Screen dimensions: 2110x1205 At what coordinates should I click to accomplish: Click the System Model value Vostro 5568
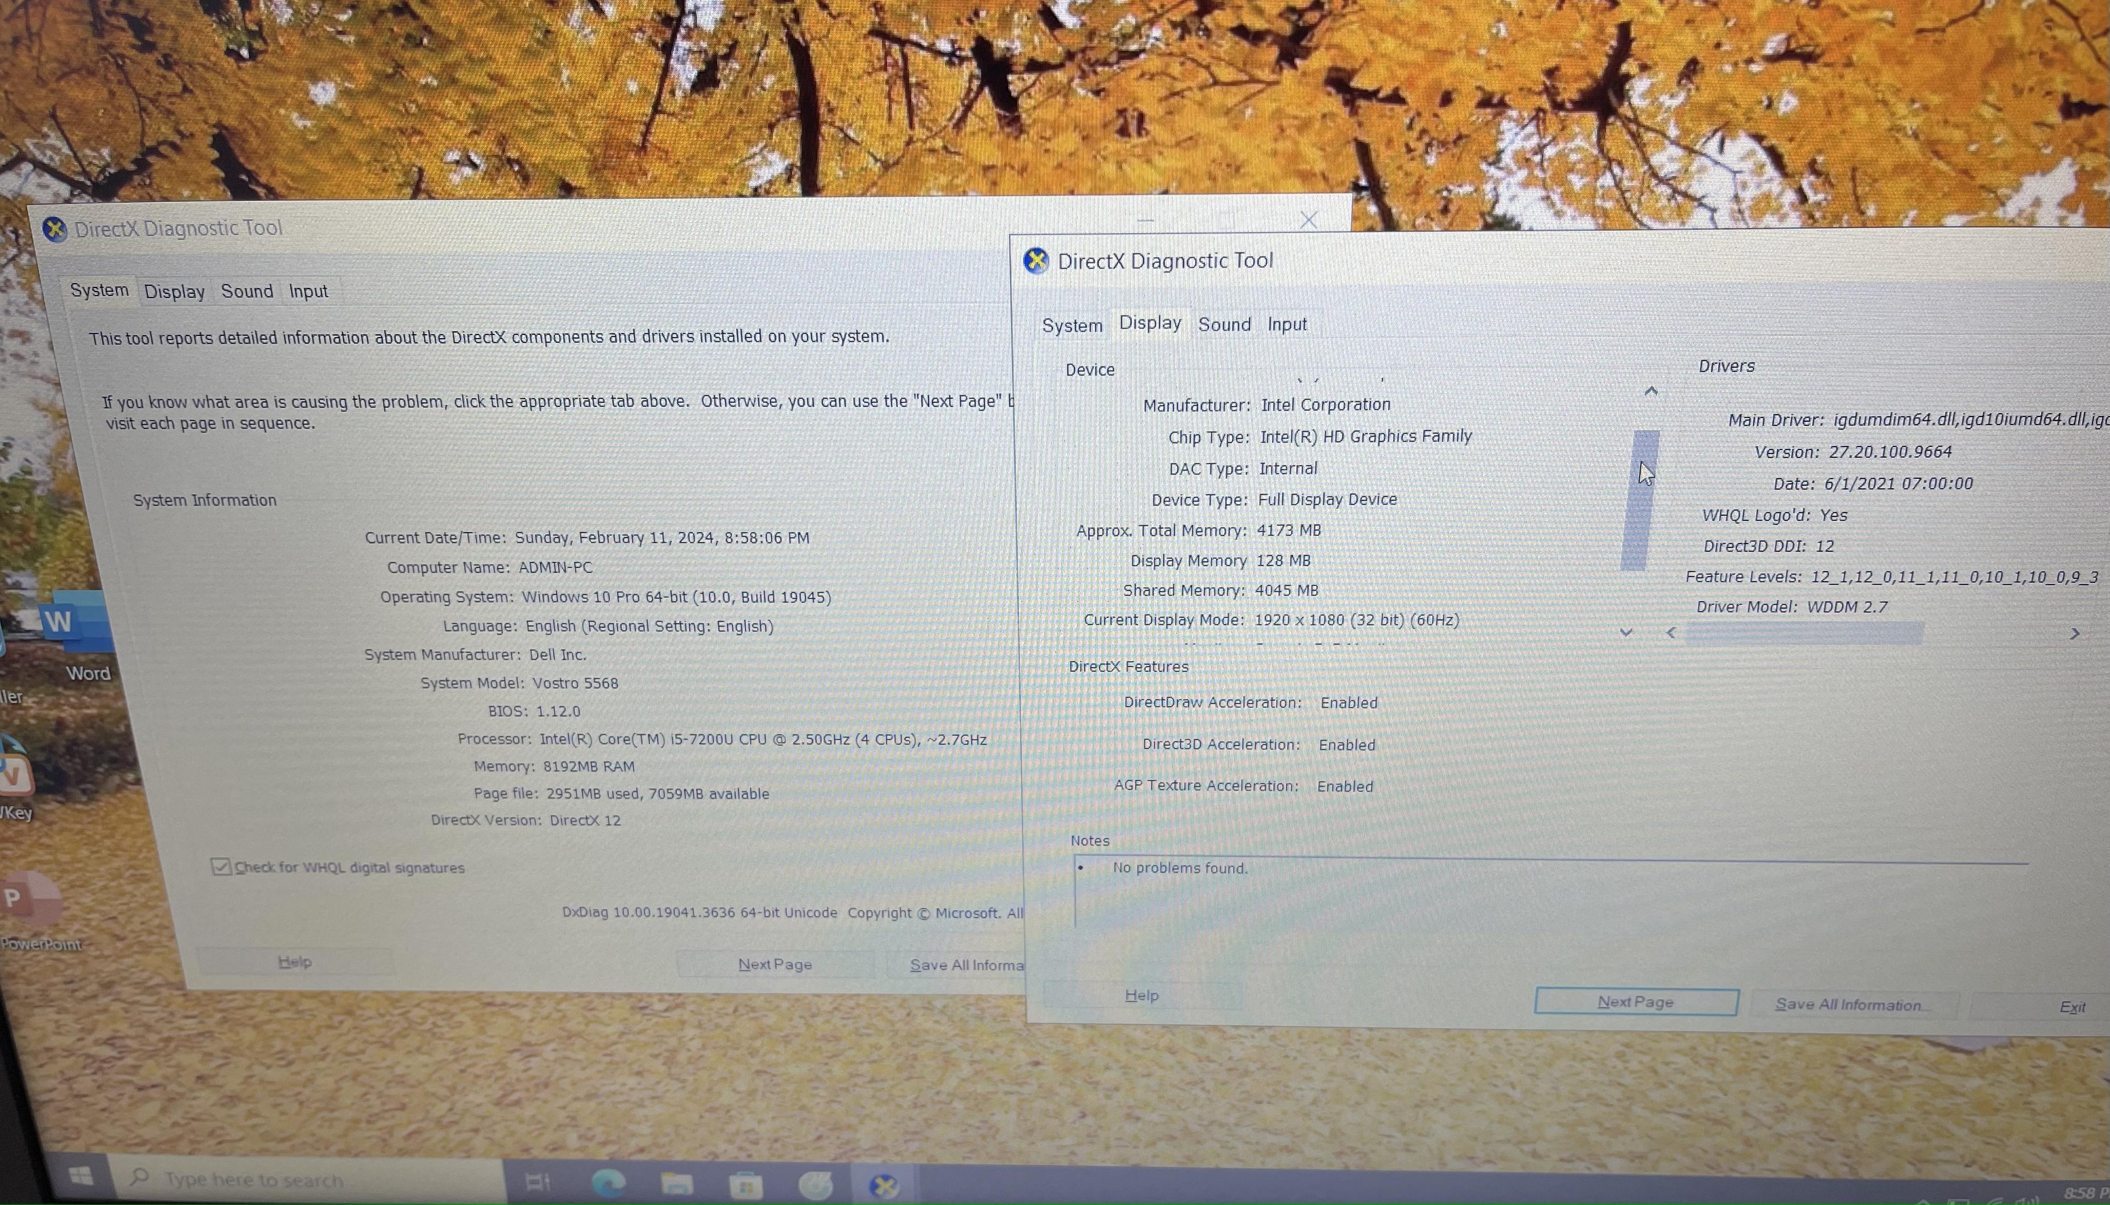pos(575,683)
